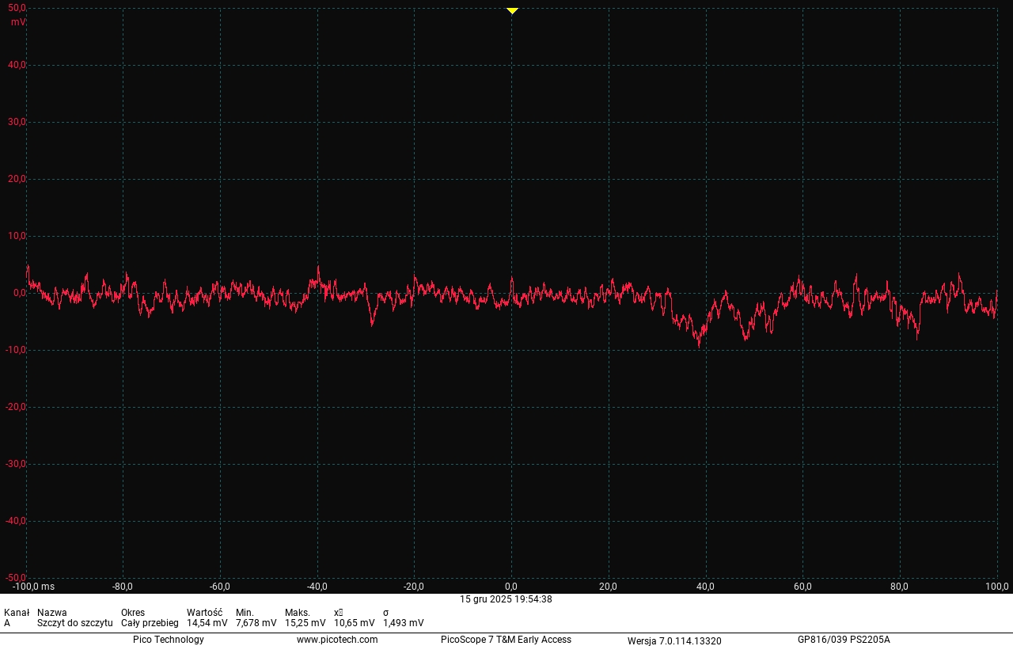1013x646 pixels.
Task: Click the -50,0 mV bottom axis label
Action: pyautogui.click(x=16, y=578)
